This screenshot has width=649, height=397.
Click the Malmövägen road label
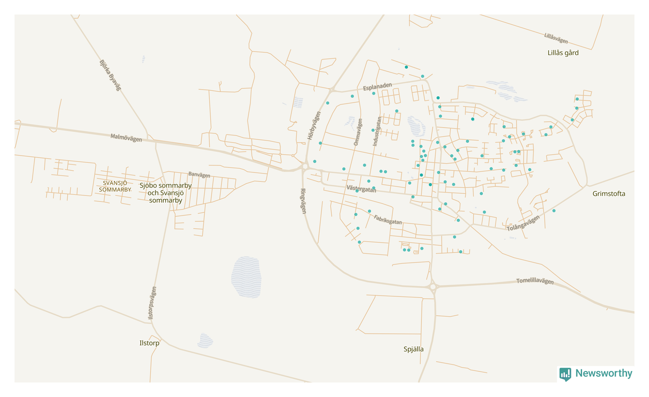pos(126,138)
